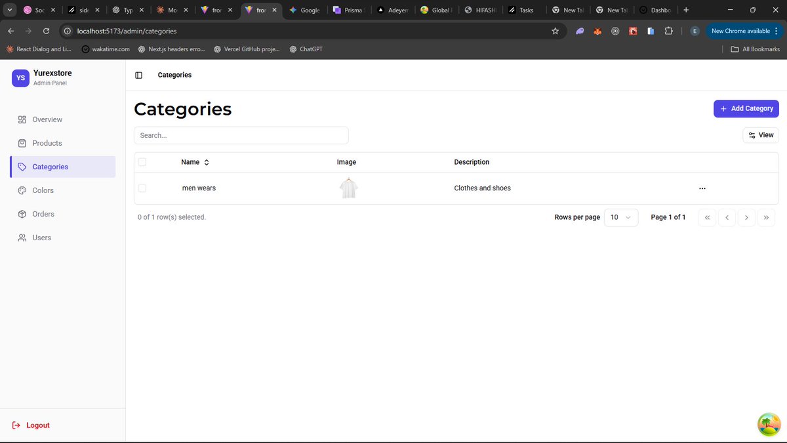Select the checkbox for the men wears row
Viewport: 787px width, 443px height.
[142, 188]
